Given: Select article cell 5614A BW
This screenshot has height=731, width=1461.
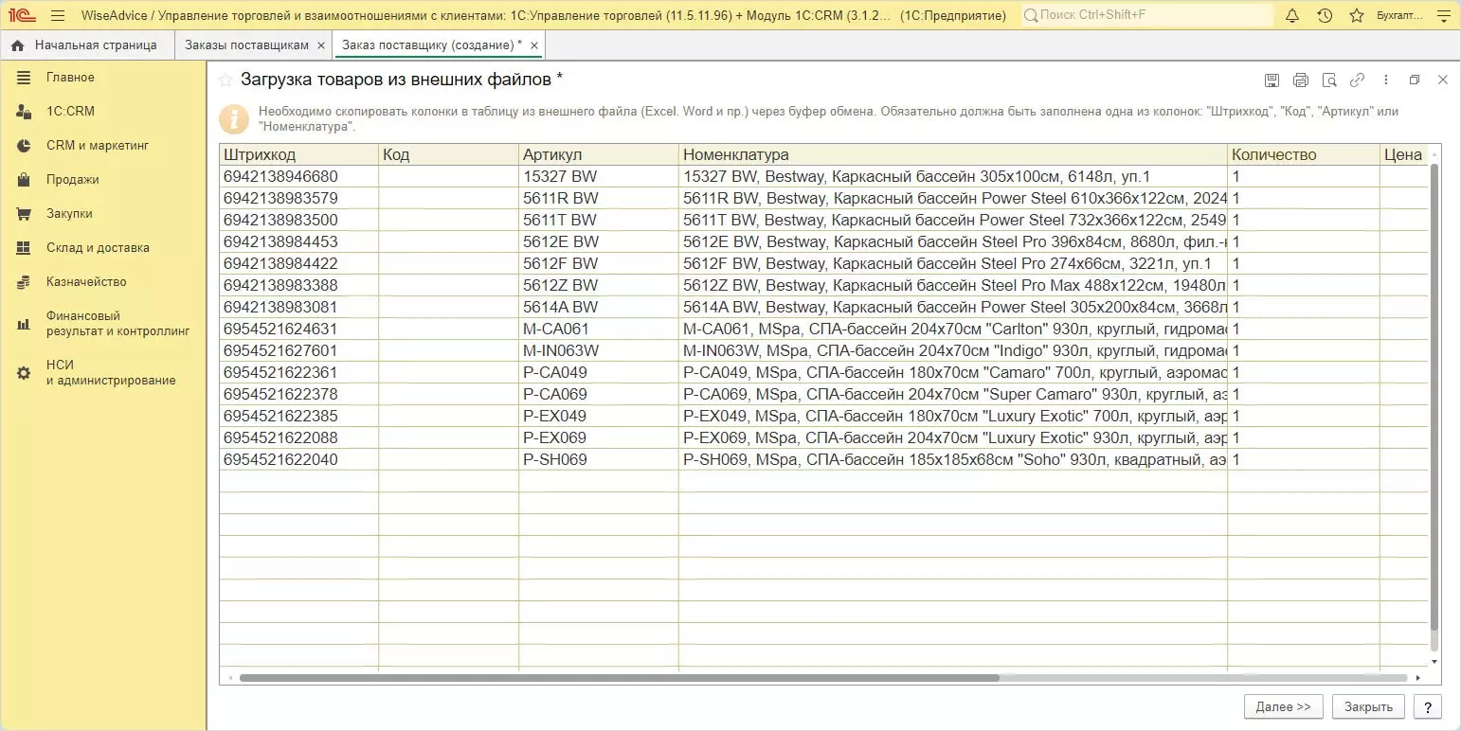Looking at the screenshot, I should click(599, 307).
